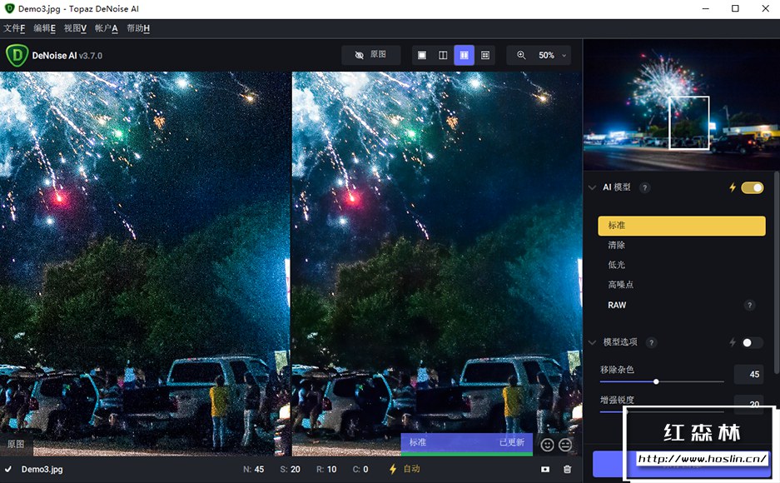
Task: Click the lightning bolt auto icon in status bar
Action: [393, 469]
